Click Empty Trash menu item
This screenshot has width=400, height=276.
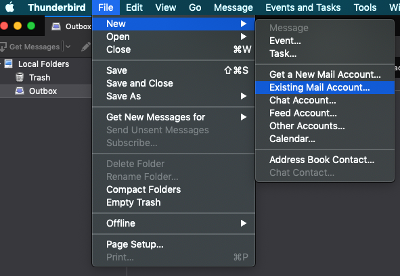173,202
